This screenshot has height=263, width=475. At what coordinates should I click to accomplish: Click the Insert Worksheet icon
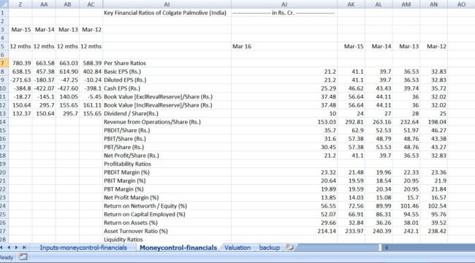tap(290, 247)
